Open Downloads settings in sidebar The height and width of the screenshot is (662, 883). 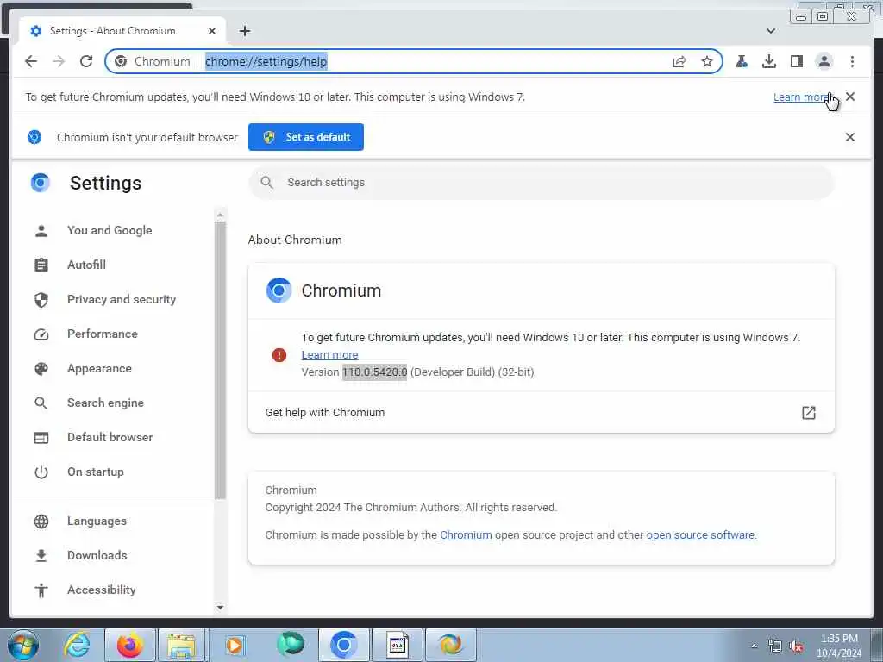coord(97,555)
